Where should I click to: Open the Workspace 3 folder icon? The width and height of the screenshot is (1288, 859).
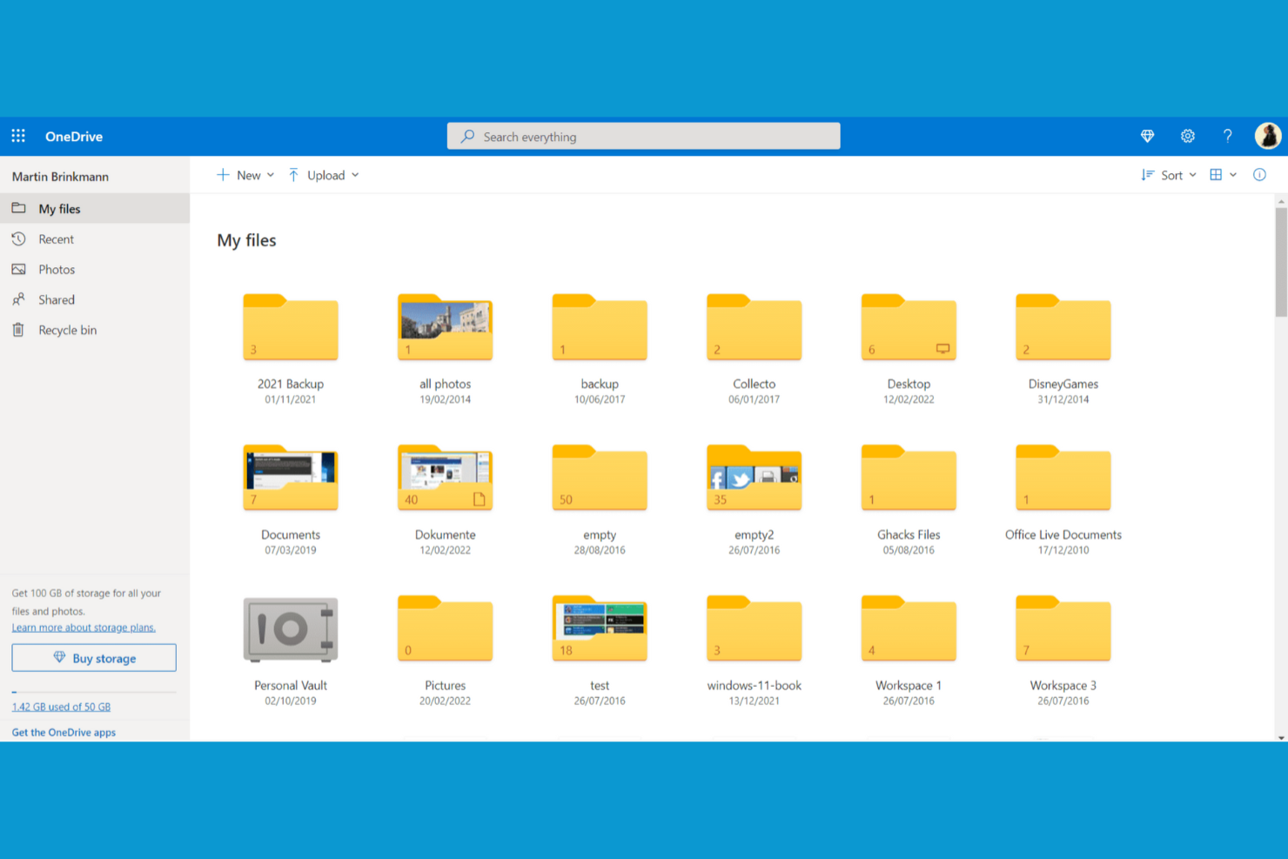(x=1063, y=628)
